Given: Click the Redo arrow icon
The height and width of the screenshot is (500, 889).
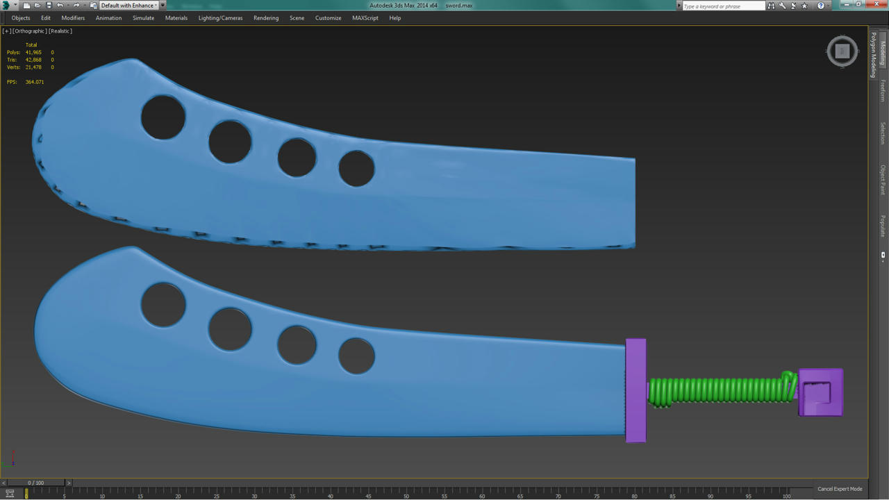Looking at the screenshot, I should (76, 6).
